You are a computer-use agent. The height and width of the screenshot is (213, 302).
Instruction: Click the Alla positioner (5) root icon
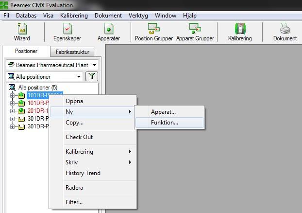[12, 88]
